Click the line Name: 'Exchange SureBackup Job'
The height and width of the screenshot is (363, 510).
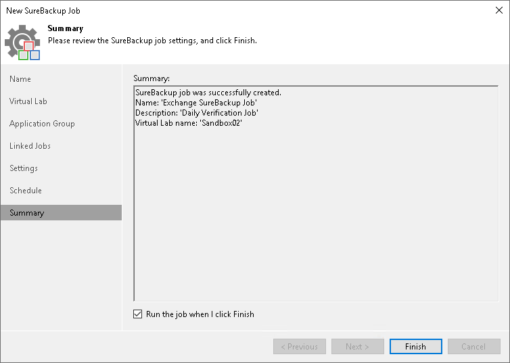(x=196, y=103)
